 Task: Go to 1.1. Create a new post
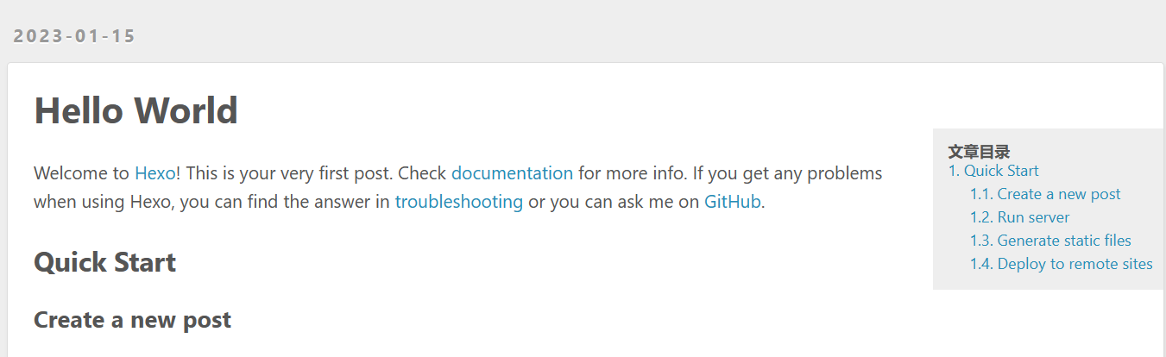1045,194
